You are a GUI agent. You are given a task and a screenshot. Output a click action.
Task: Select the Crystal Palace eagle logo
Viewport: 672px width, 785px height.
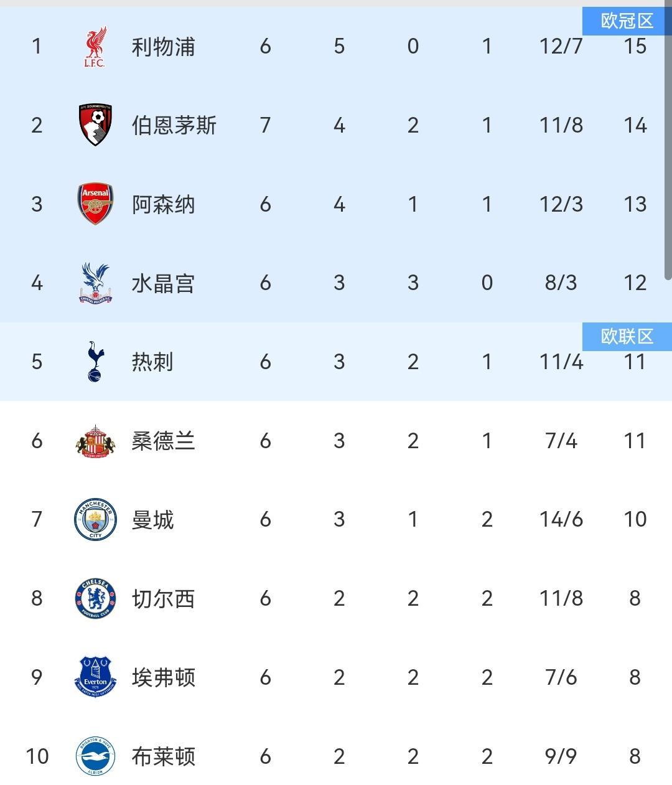point(95,283)
